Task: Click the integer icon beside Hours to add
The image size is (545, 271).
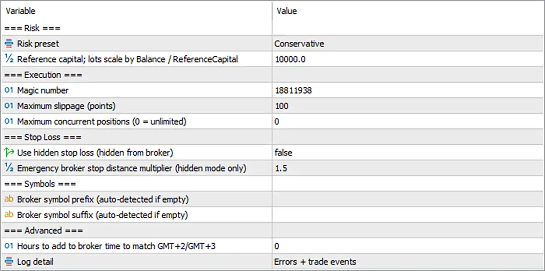Action: pos(9,246)
